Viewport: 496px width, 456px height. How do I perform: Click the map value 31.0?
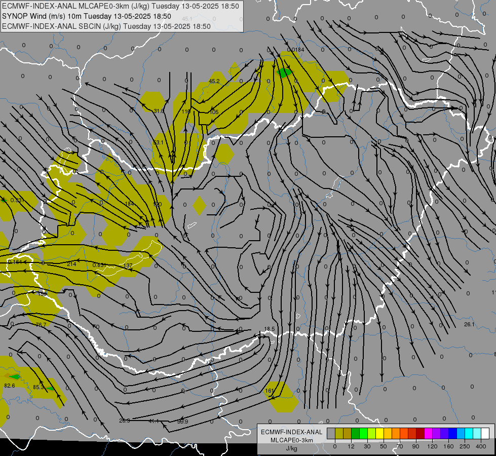(x=159, y=111)
